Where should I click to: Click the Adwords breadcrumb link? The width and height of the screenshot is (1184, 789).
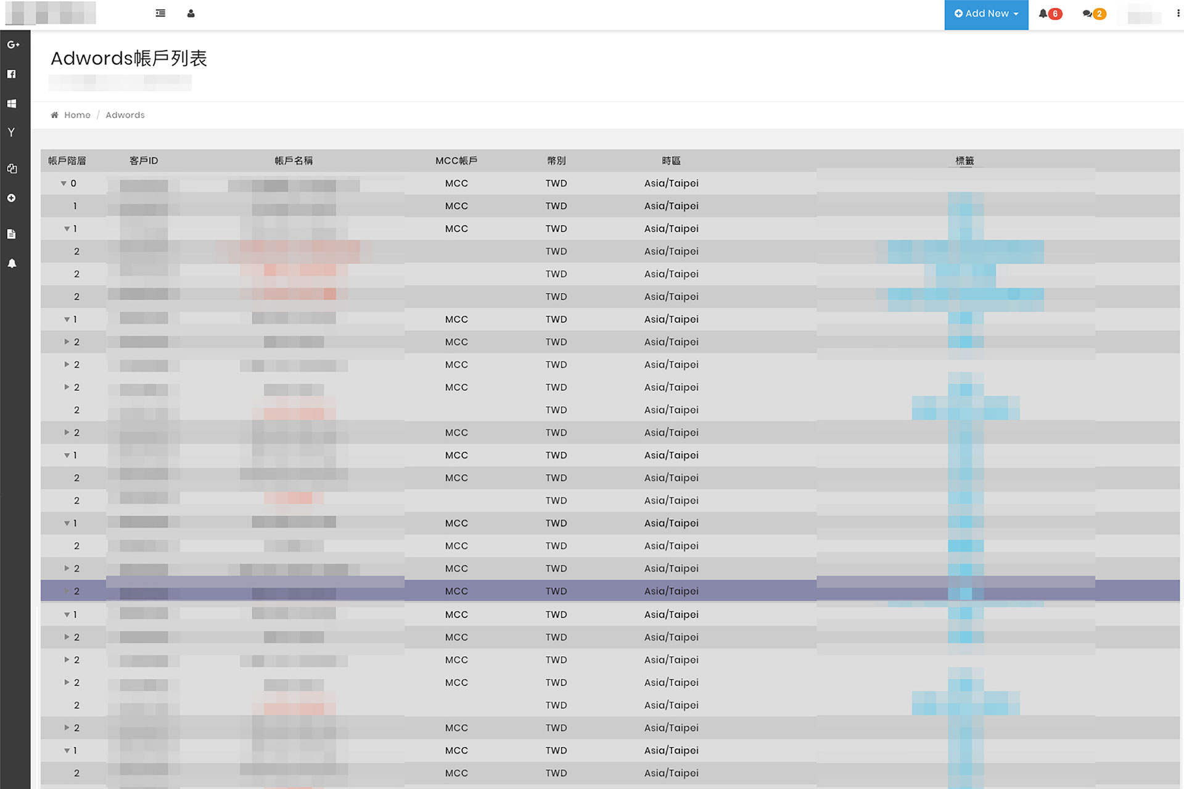tap(125, 115)
